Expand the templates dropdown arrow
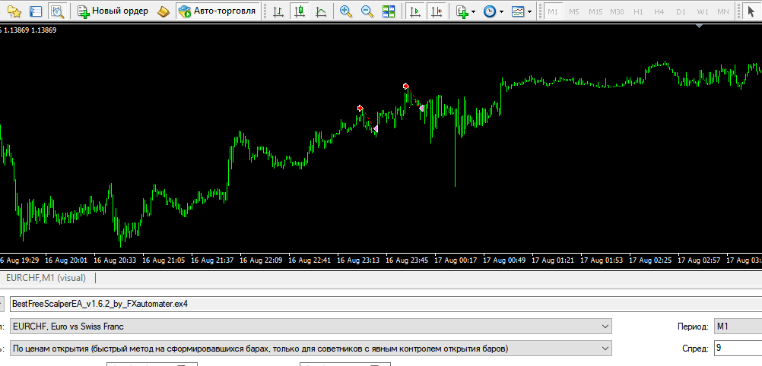 (x=530, y=11)
